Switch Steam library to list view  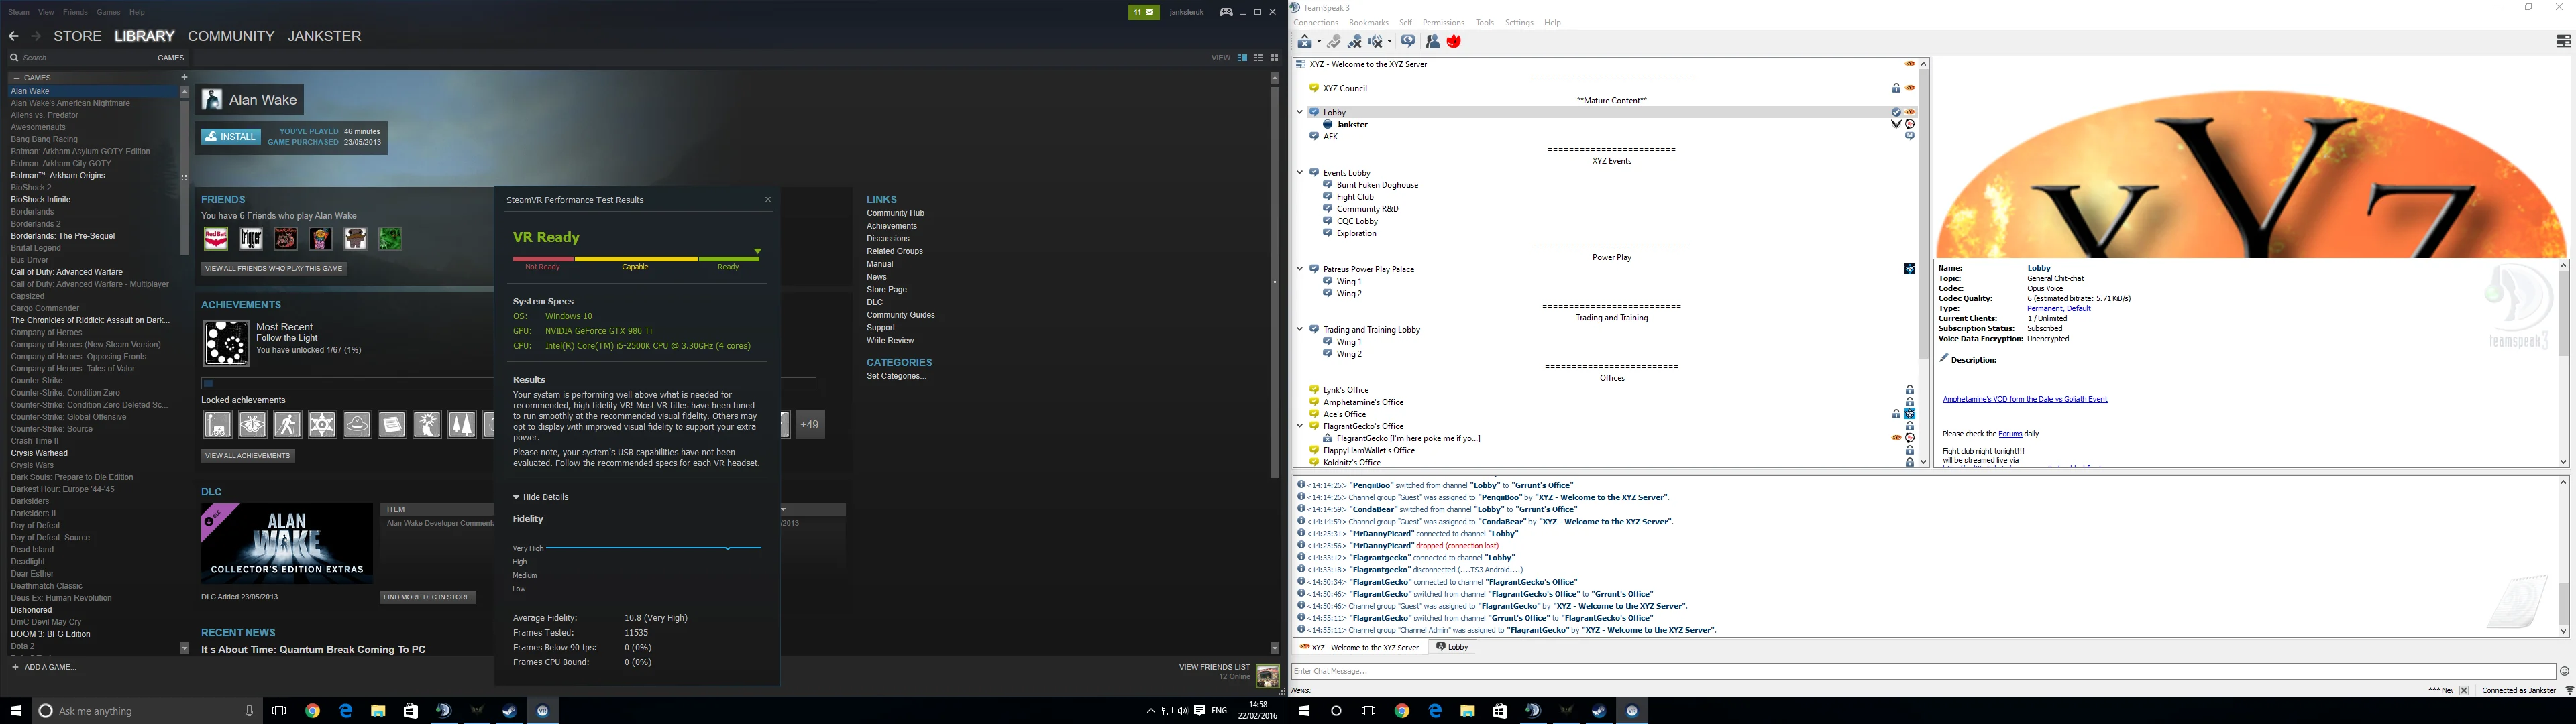[x=1258, y=58]
